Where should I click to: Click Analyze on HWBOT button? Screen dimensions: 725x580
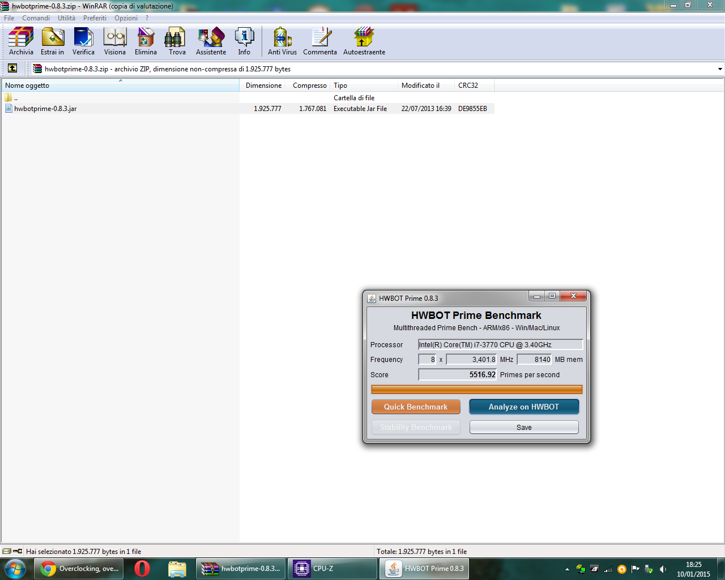pos(524,407)
